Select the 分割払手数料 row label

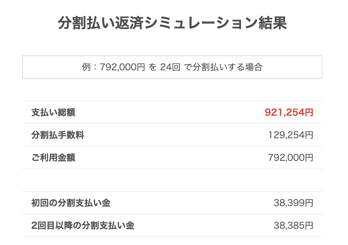(58, 135)
